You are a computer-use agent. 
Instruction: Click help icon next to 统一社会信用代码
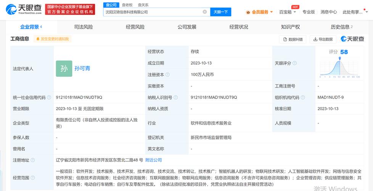coord(49,97)
